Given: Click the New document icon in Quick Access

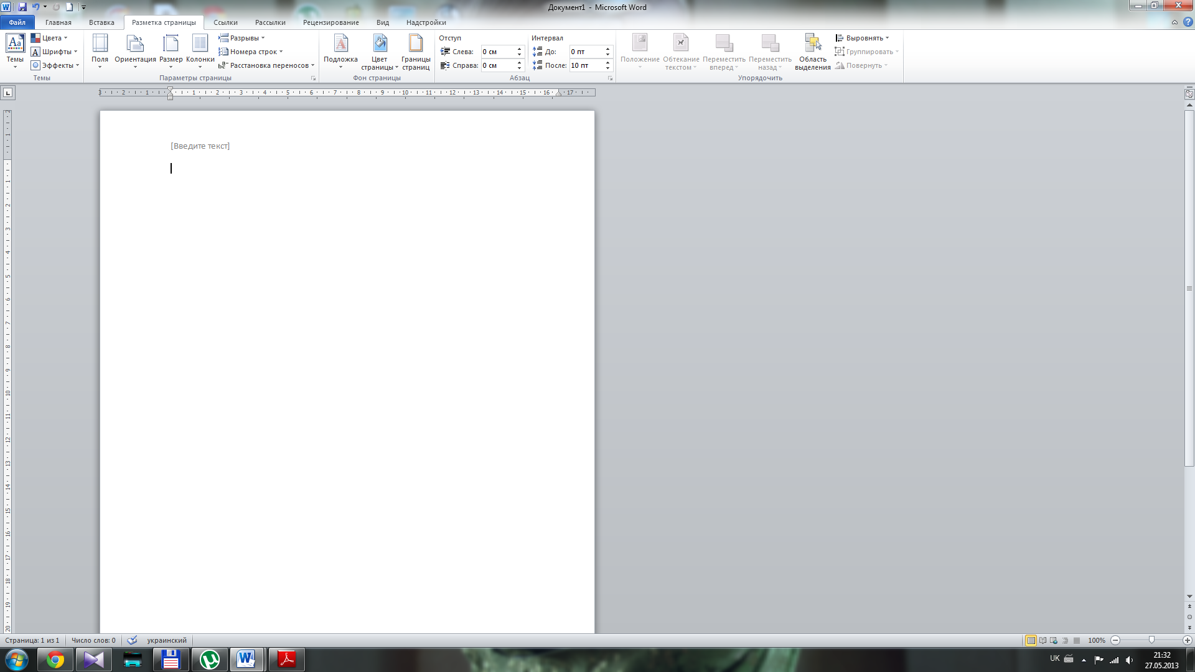Looking at the screenshot, I should 69,7.
